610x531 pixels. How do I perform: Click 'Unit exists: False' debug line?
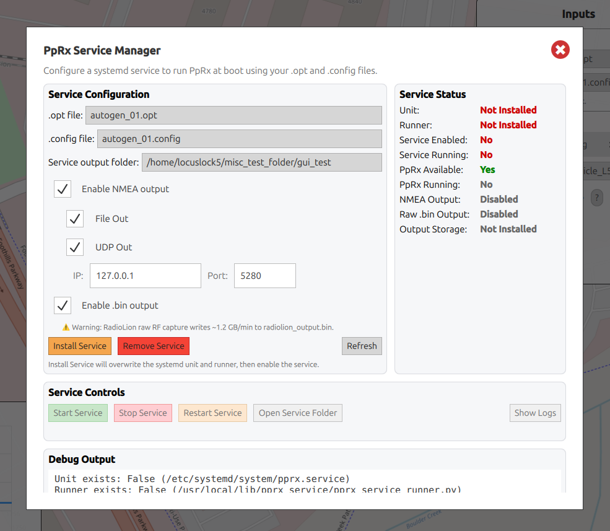202,479
